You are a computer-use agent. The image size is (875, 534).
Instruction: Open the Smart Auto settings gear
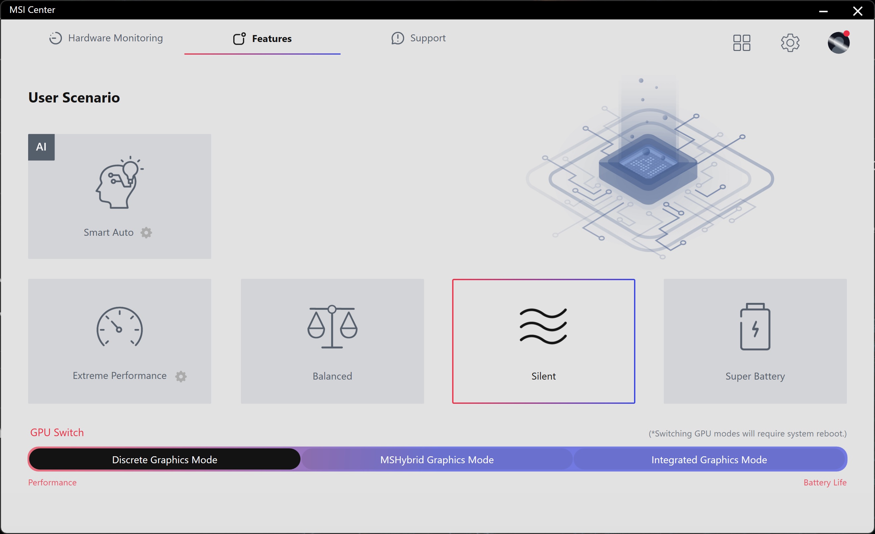coord(146,233)
